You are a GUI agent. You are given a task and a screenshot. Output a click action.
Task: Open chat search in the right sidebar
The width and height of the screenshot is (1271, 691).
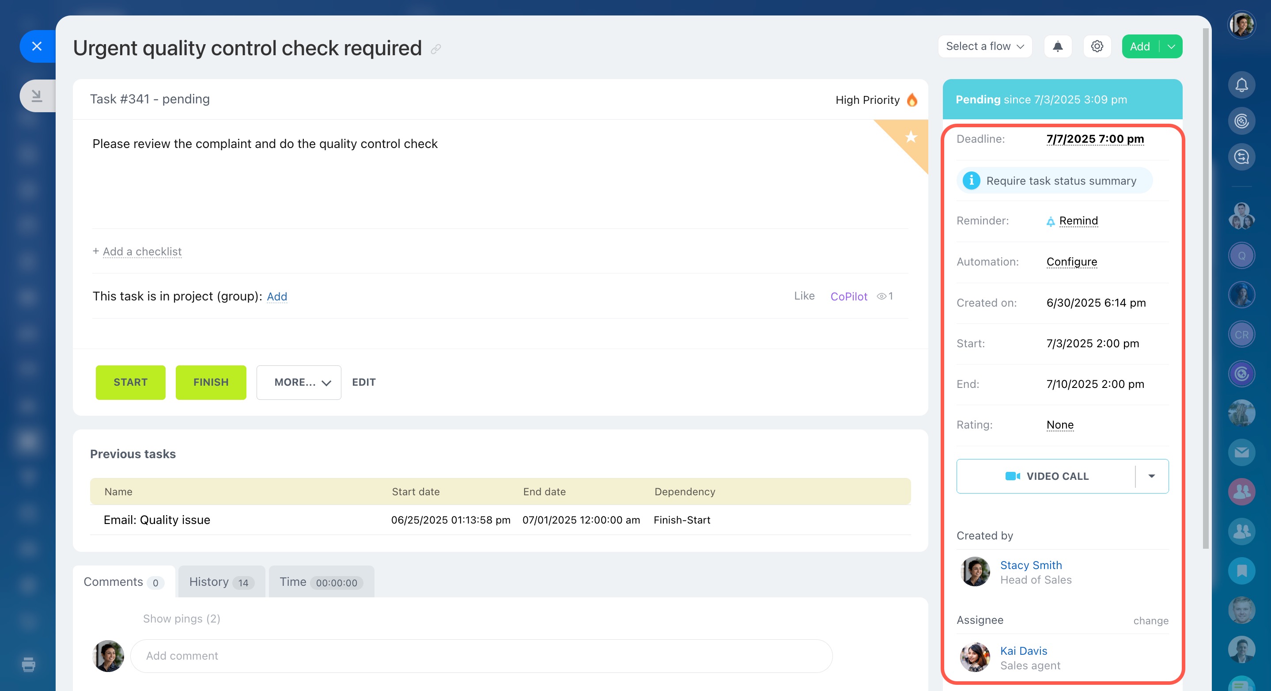(x=1241, y=157)
